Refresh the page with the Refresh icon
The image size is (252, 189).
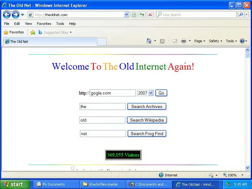coord(142,15)
